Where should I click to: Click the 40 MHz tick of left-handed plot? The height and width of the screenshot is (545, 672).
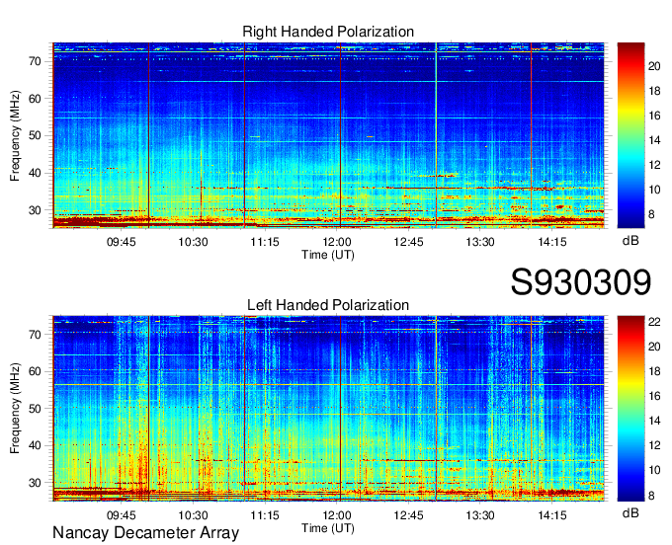coord(36,446)
